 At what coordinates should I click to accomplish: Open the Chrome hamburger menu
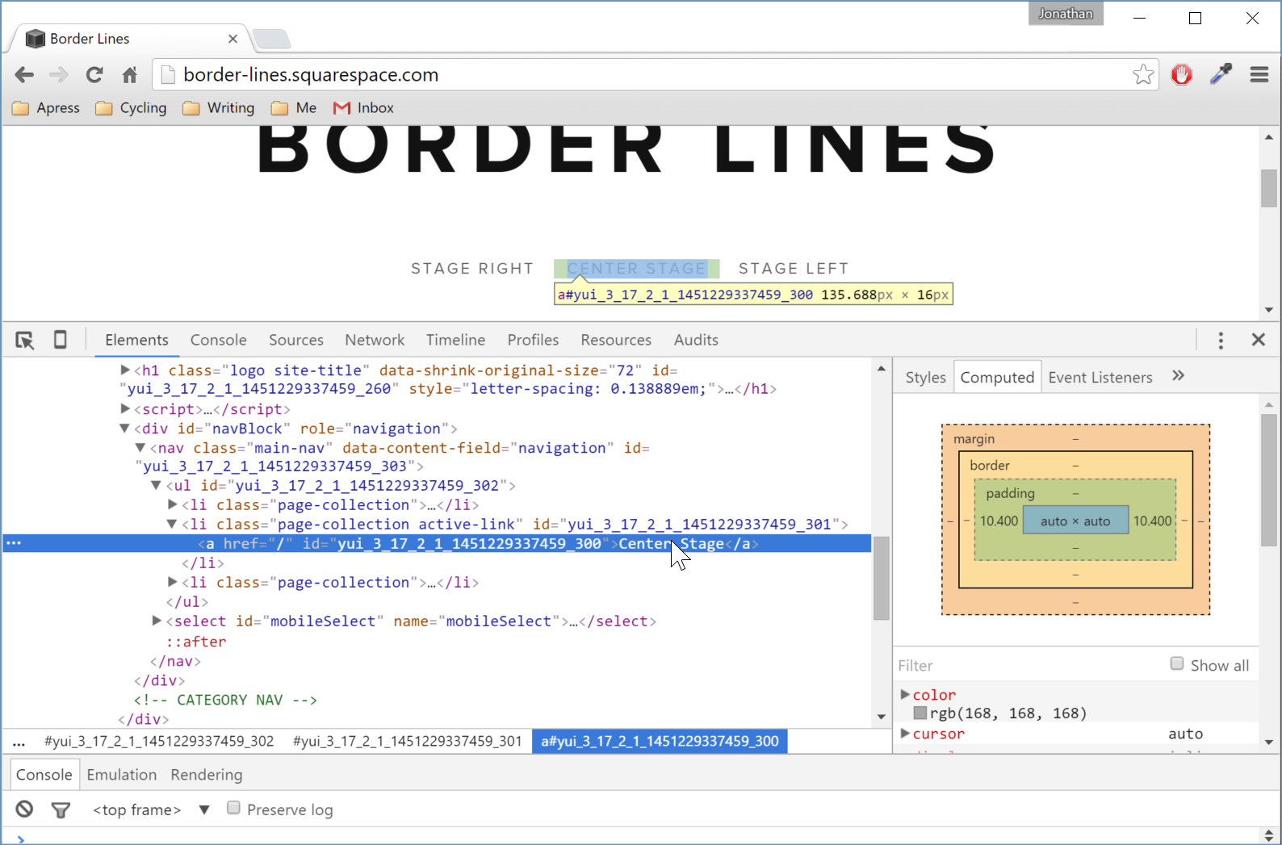click(x=1259, y=74)
